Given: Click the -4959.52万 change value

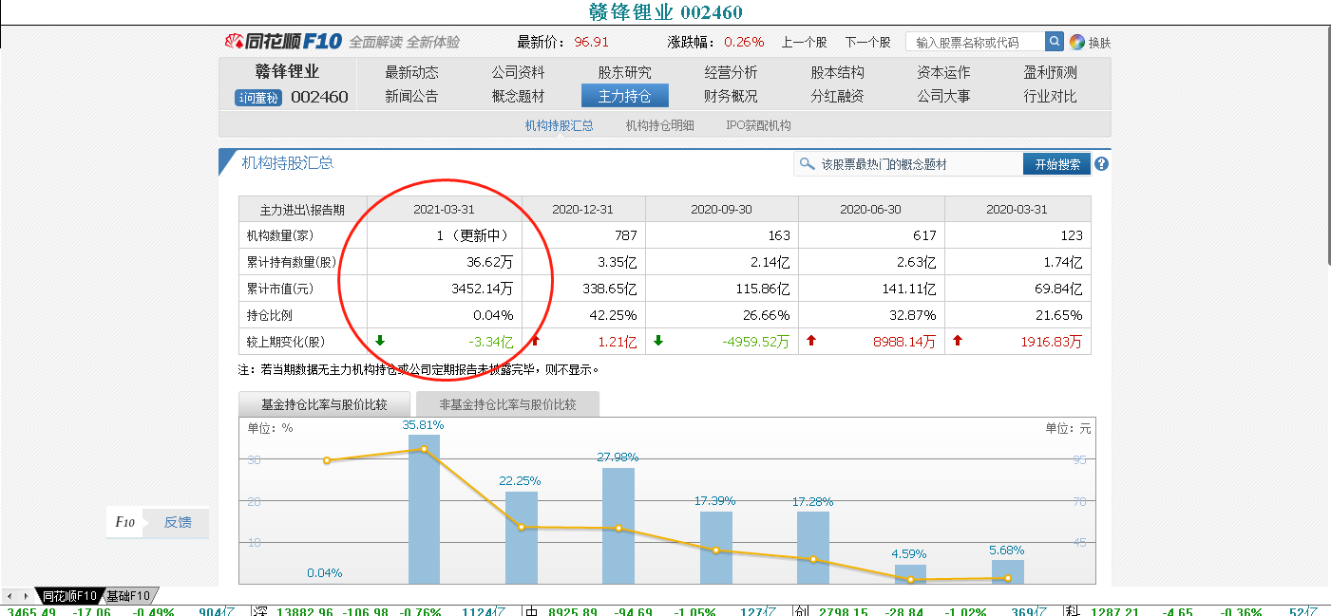Looking at the screenshot, I should pos(756,342).
